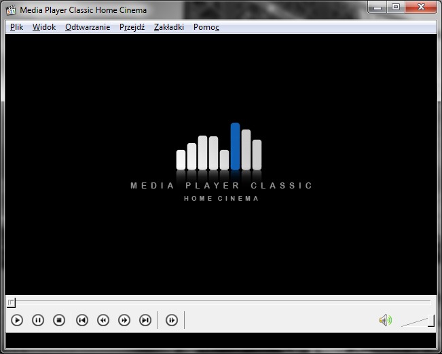The image size is (442, 354).
Task: Open the Pomoc menu
Action: coord(206,27)
